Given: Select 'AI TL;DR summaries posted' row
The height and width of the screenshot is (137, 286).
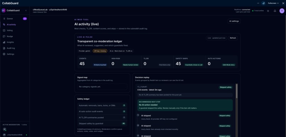Looking at the screenshot, I should [102, 118].
